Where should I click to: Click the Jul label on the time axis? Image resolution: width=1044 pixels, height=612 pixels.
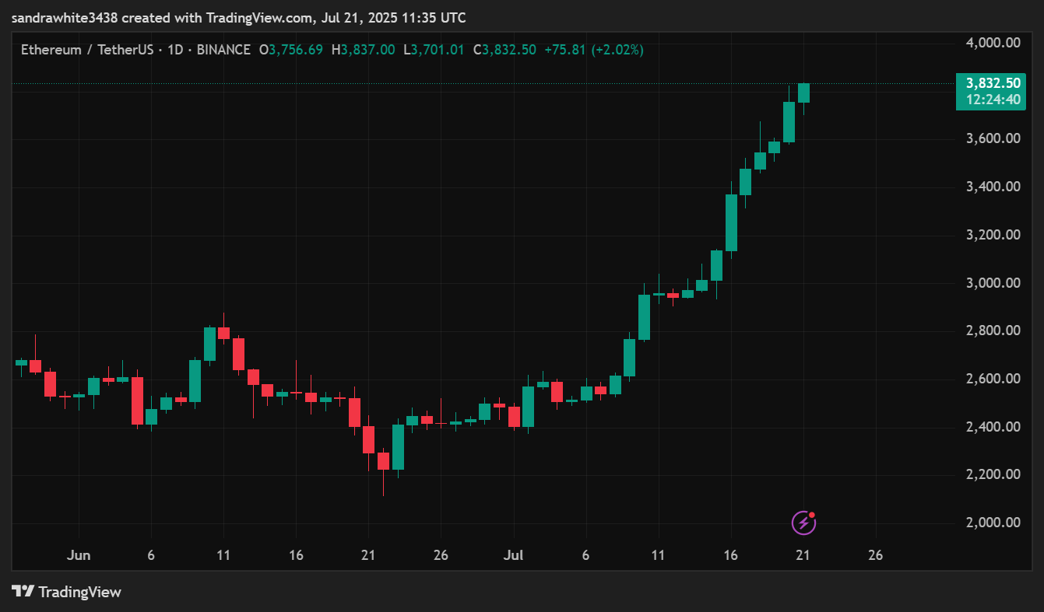(513, 555)
